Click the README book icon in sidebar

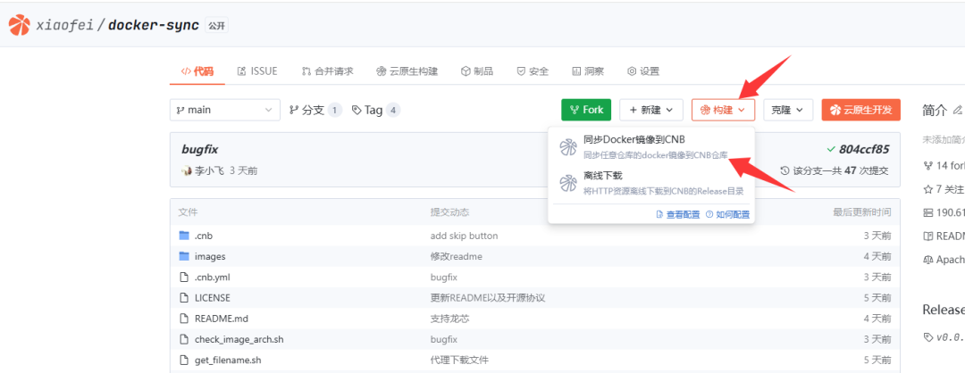[x=928, y=236]
